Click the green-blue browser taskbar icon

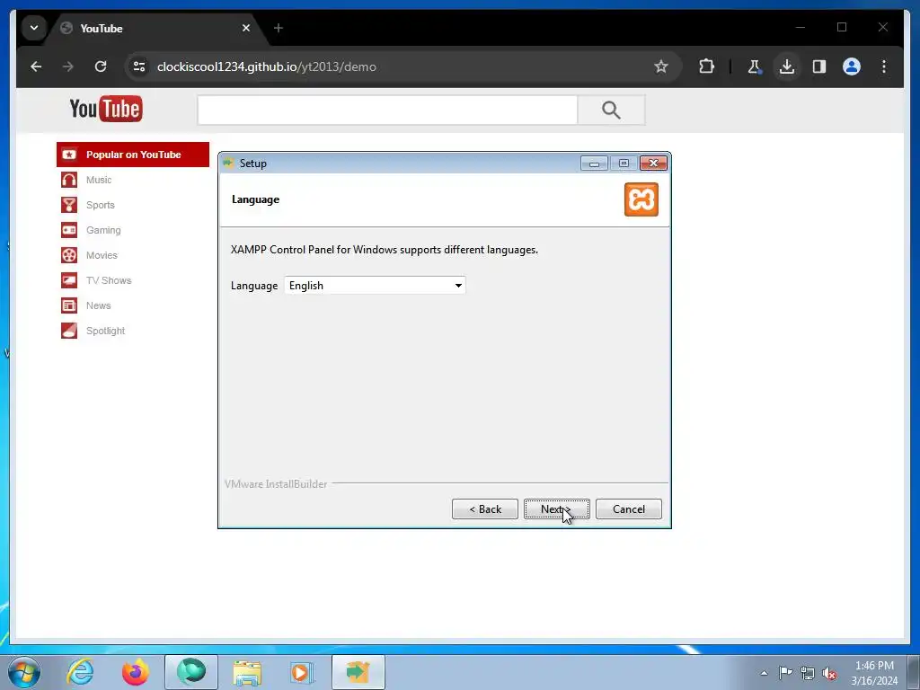190,672
